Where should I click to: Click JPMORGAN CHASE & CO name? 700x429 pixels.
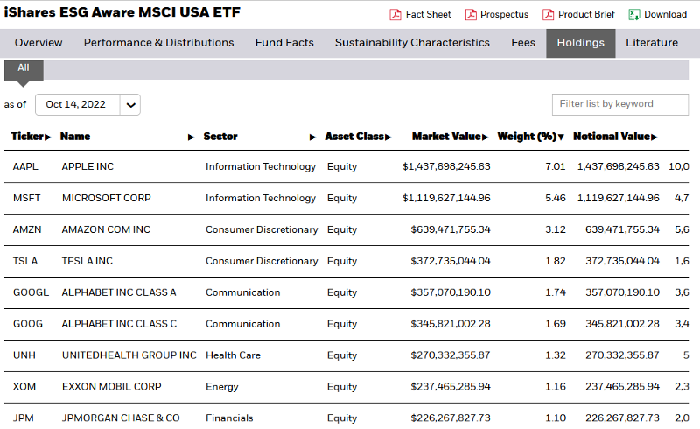[121, 418]
